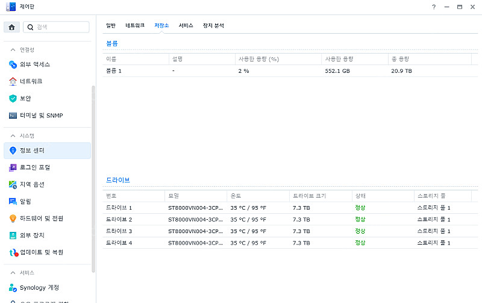
Task: Switch to the 서비스 tab
Action: click(x=186, y=25)
